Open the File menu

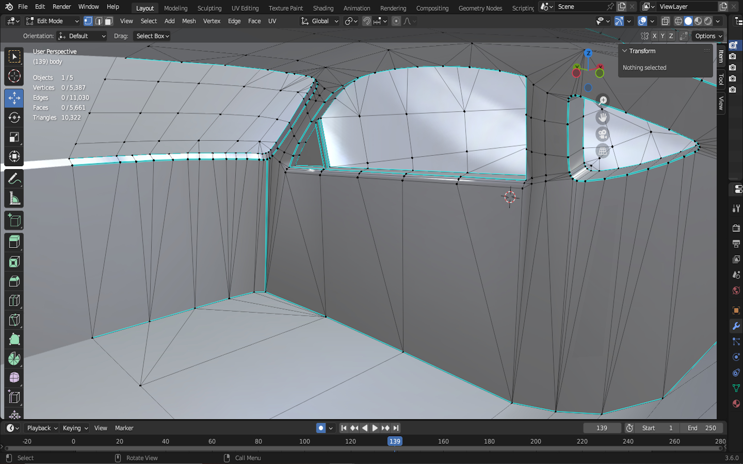[23, 7]
